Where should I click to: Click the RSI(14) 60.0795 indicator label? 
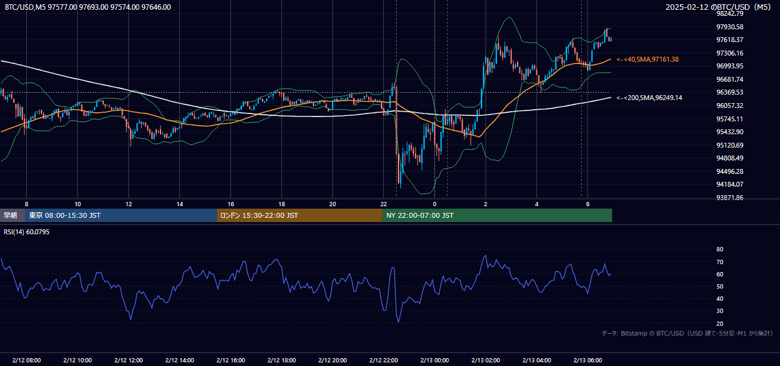pyautogui.click(x=27, y=232)
